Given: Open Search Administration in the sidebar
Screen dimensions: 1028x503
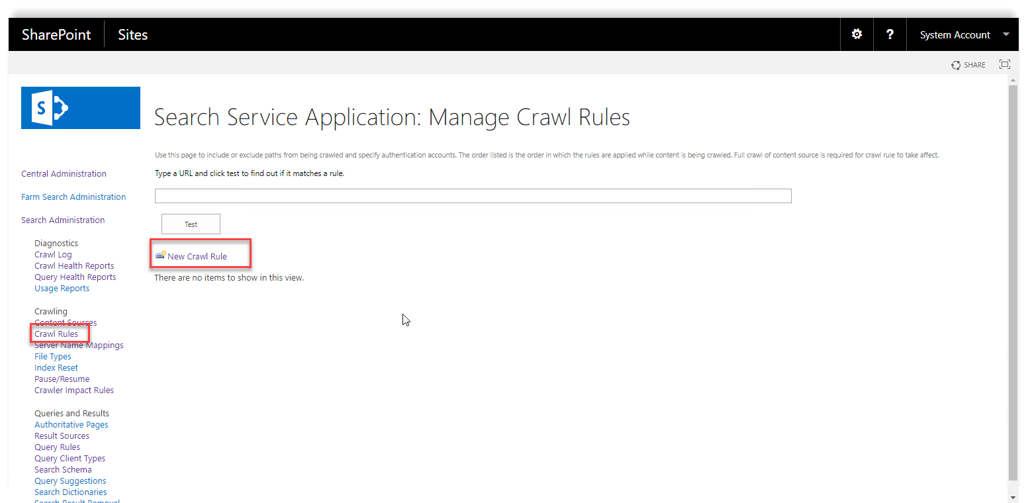Looking at the screenshot, I should [x=63, y=220].
